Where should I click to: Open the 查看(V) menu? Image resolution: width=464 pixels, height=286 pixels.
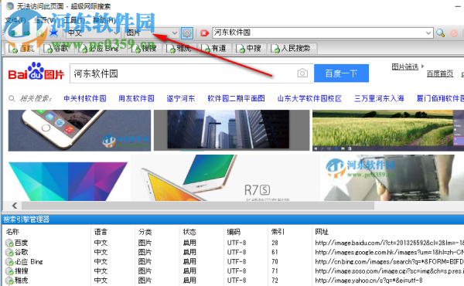point(44,20)
